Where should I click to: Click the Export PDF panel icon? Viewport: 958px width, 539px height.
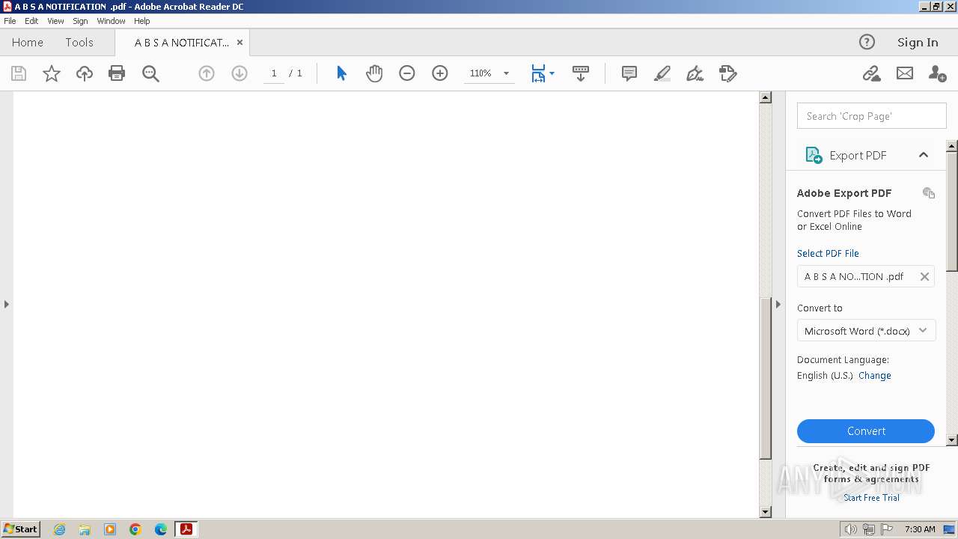coord(814,155)
